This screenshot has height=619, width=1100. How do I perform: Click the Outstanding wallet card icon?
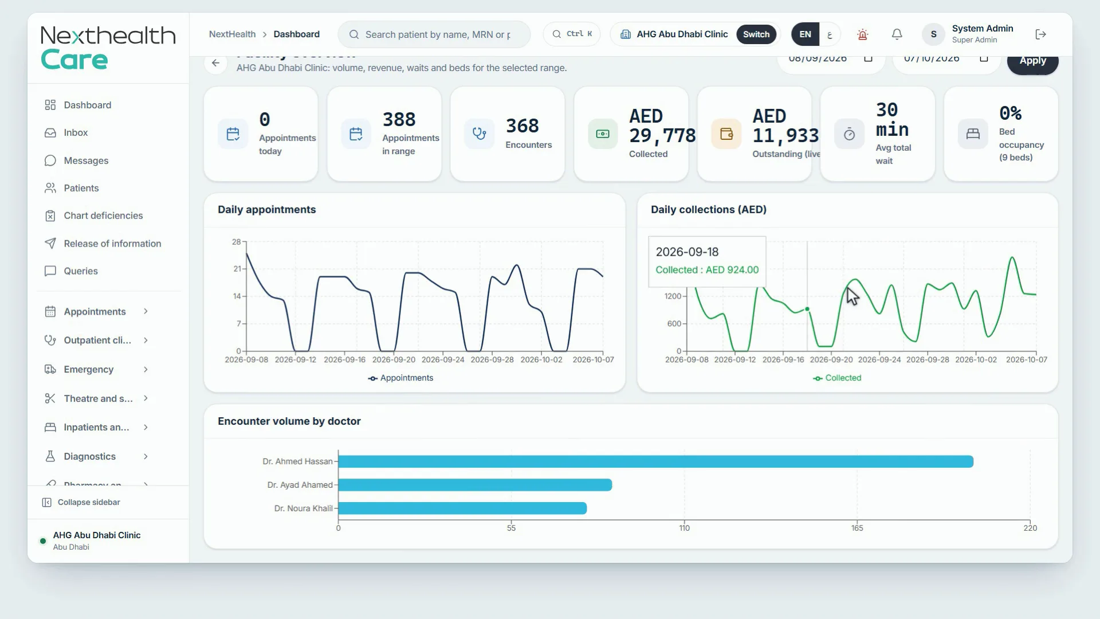tap(726, 134)
